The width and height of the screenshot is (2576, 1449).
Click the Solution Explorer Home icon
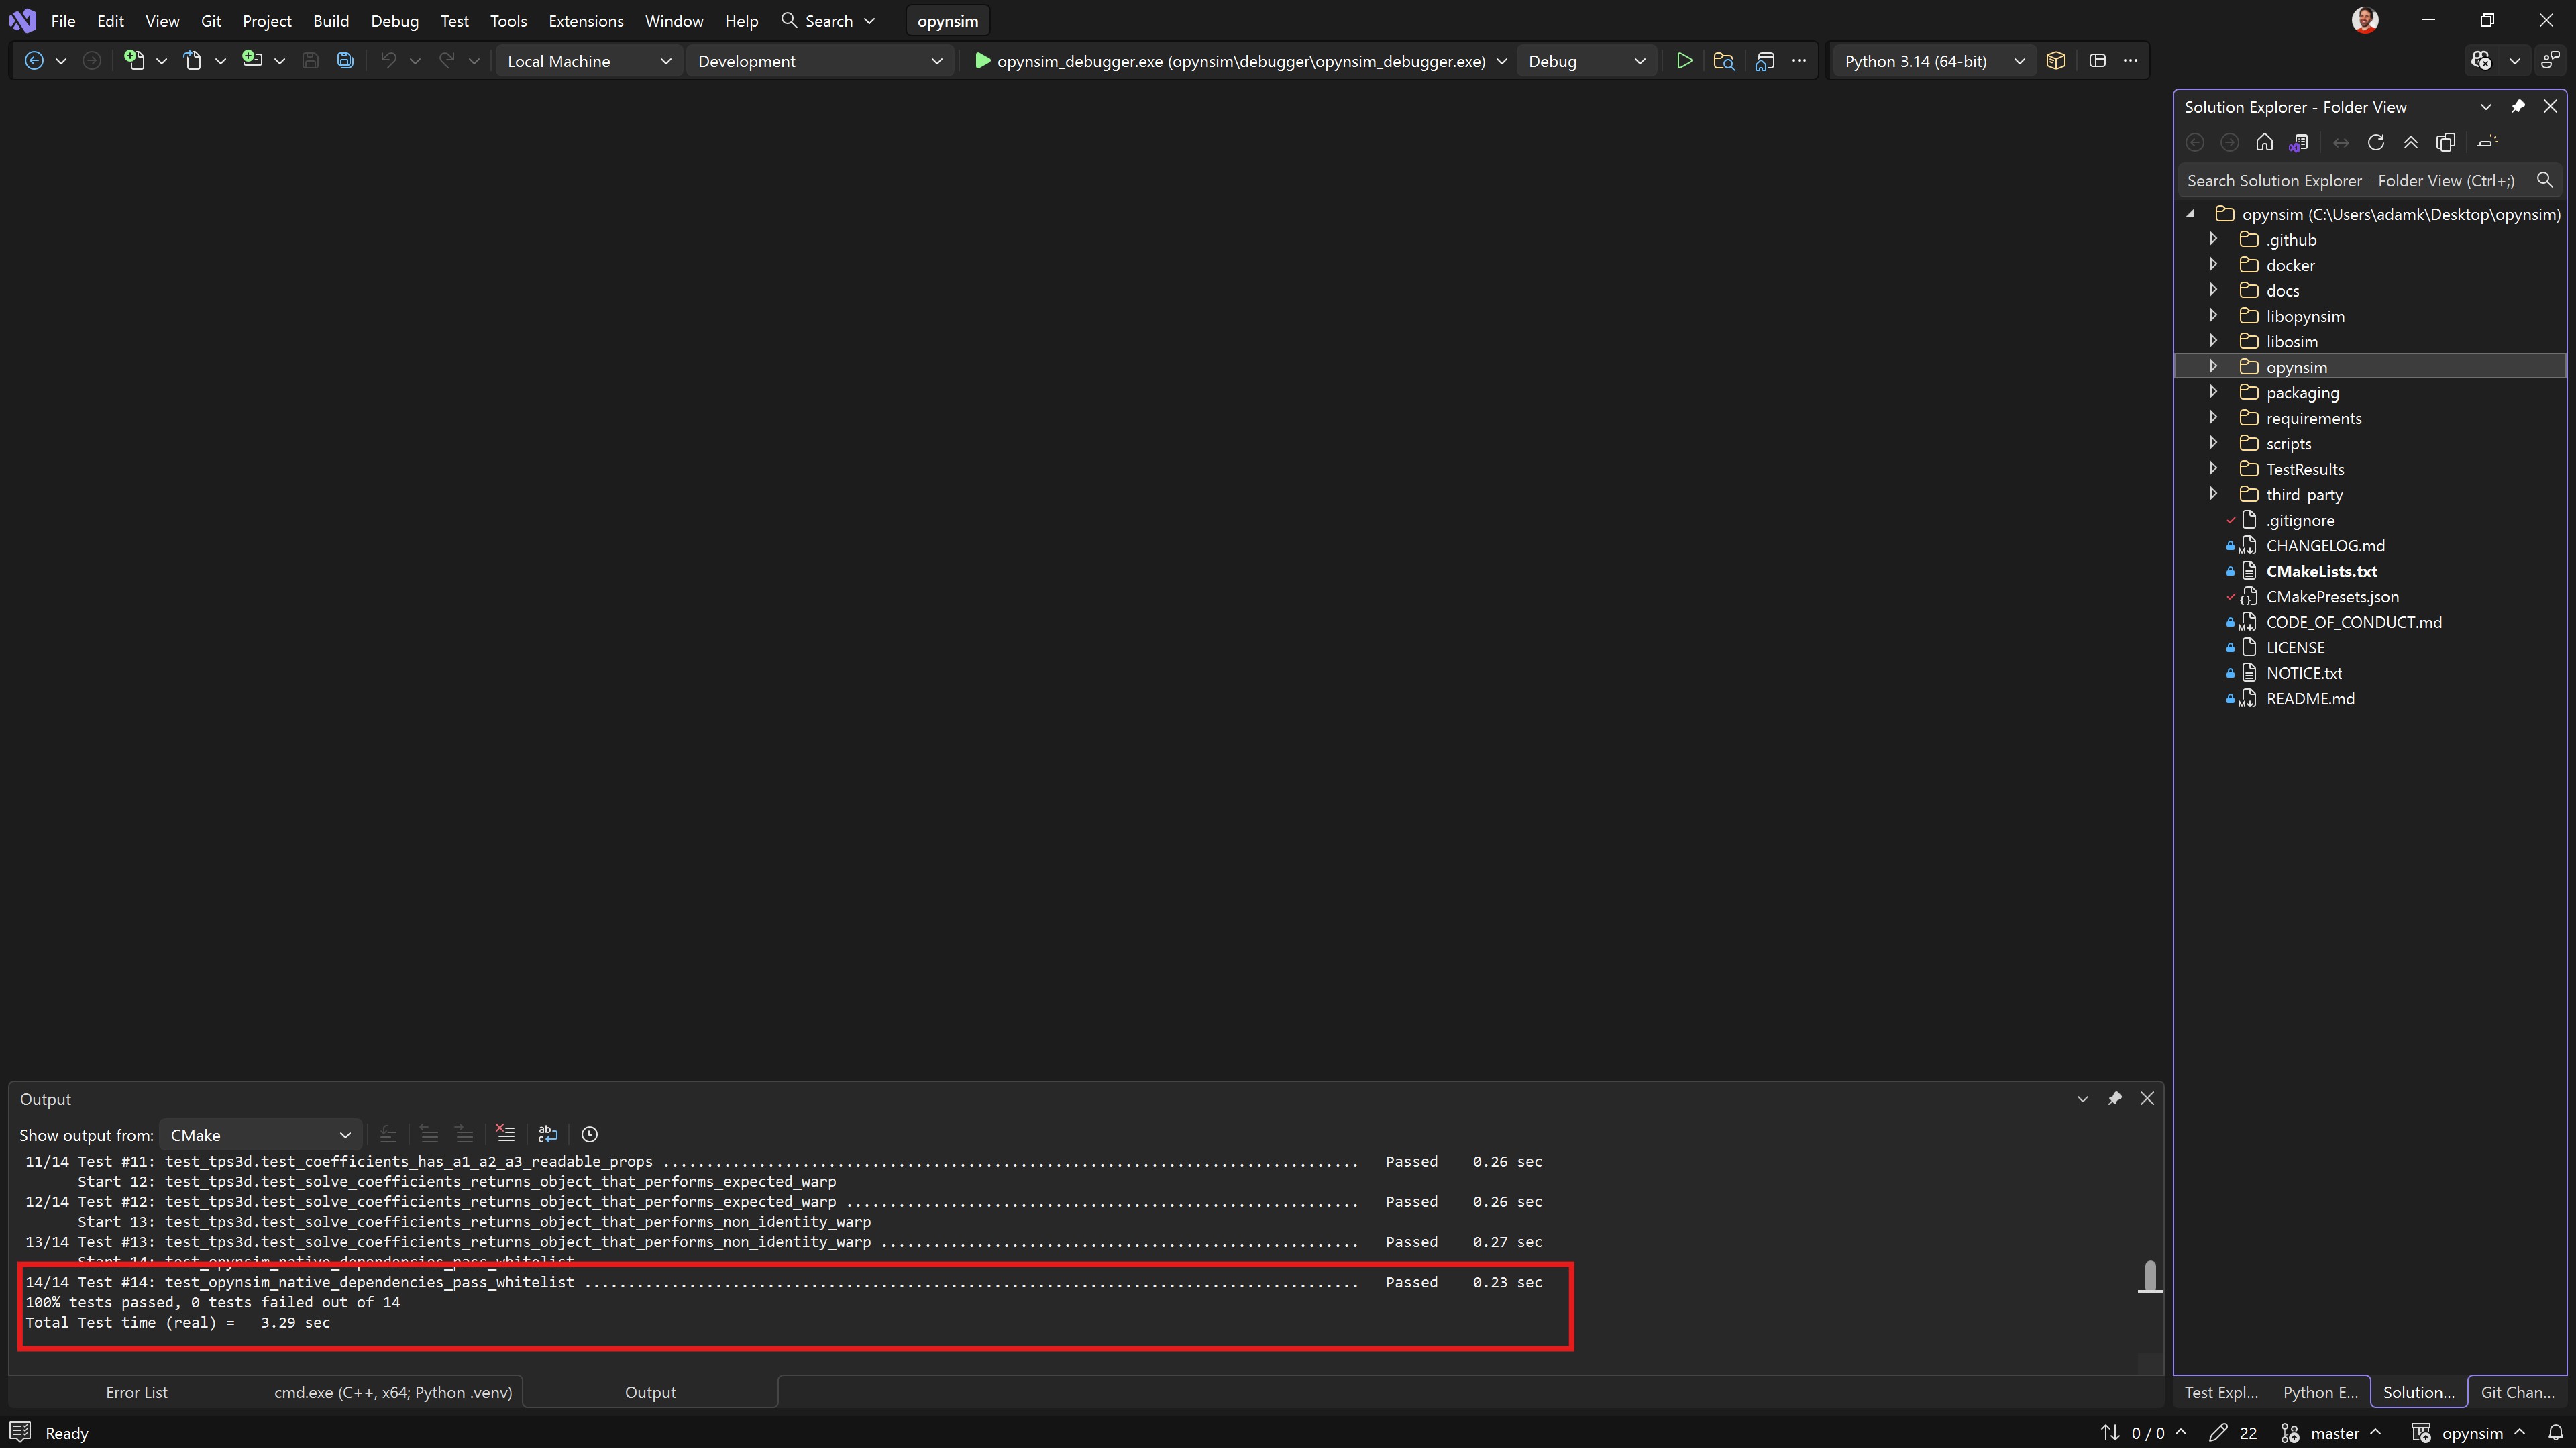pyautogui.click(x=2264, y=142)
